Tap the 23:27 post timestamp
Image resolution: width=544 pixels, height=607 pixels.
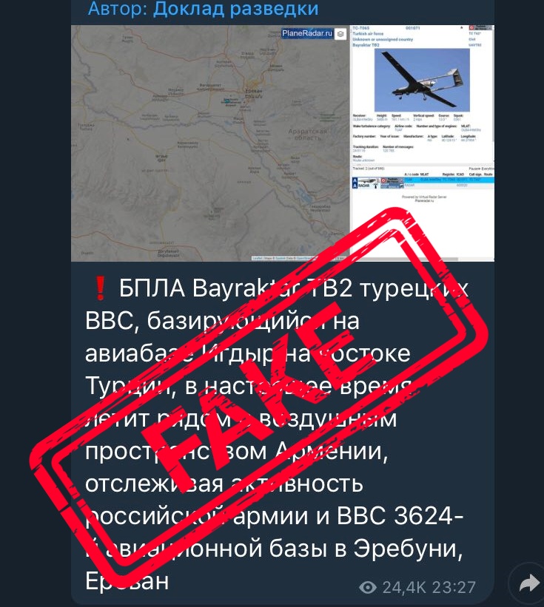pyautogui.click(x=452, y=587)
